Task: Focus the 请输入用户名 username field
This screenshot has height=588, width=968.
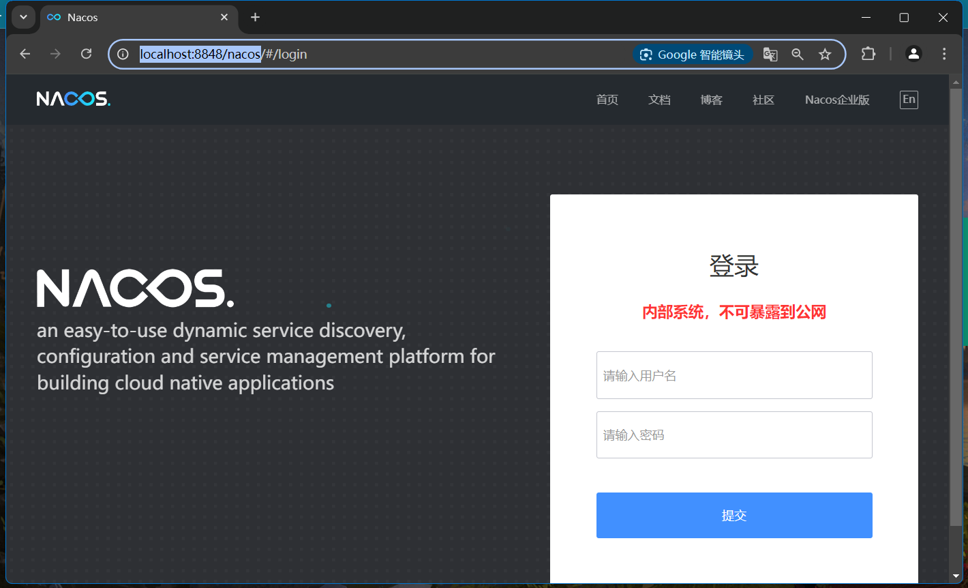Action: click(x=734, y=375)
